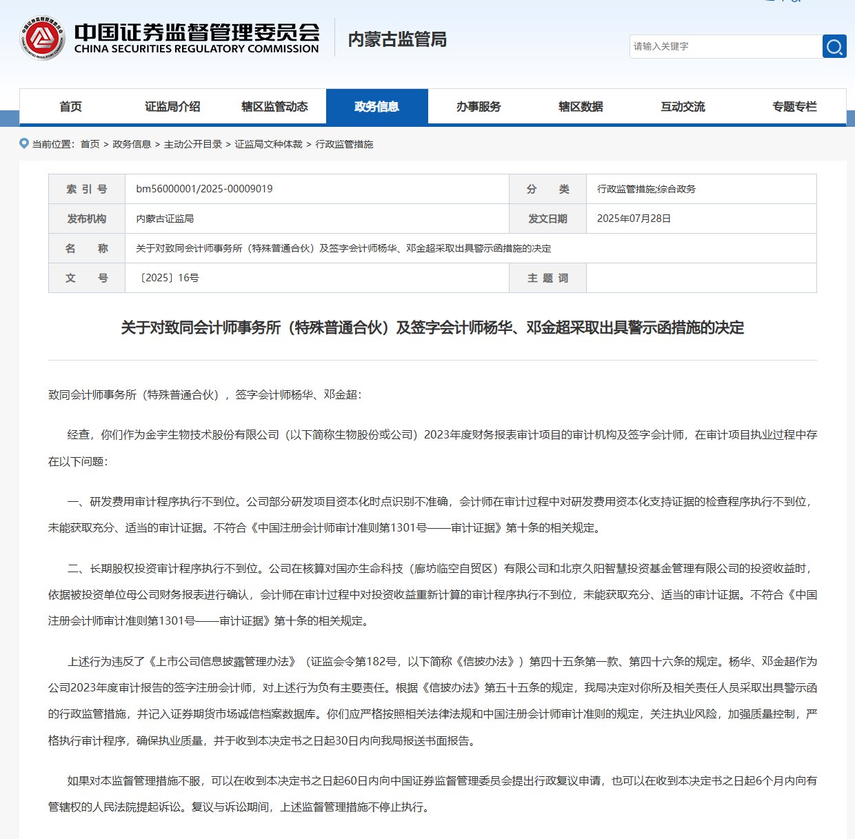Click the CSRC logo emblem

[x=43, y=38]
